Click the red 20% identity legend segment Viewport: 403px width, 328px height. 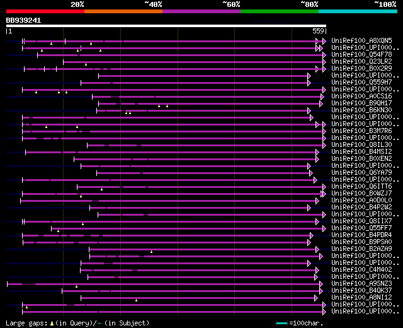pyautogui.click(x=45, y=11)
